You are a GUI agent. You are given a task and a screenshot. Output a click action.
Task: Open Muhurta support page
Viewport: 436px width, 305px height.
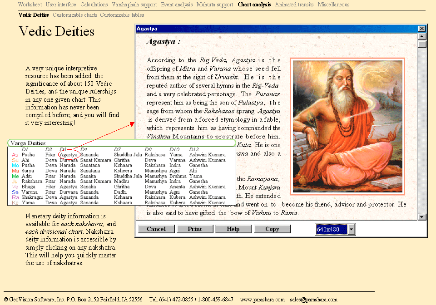(x=215, y=5)
